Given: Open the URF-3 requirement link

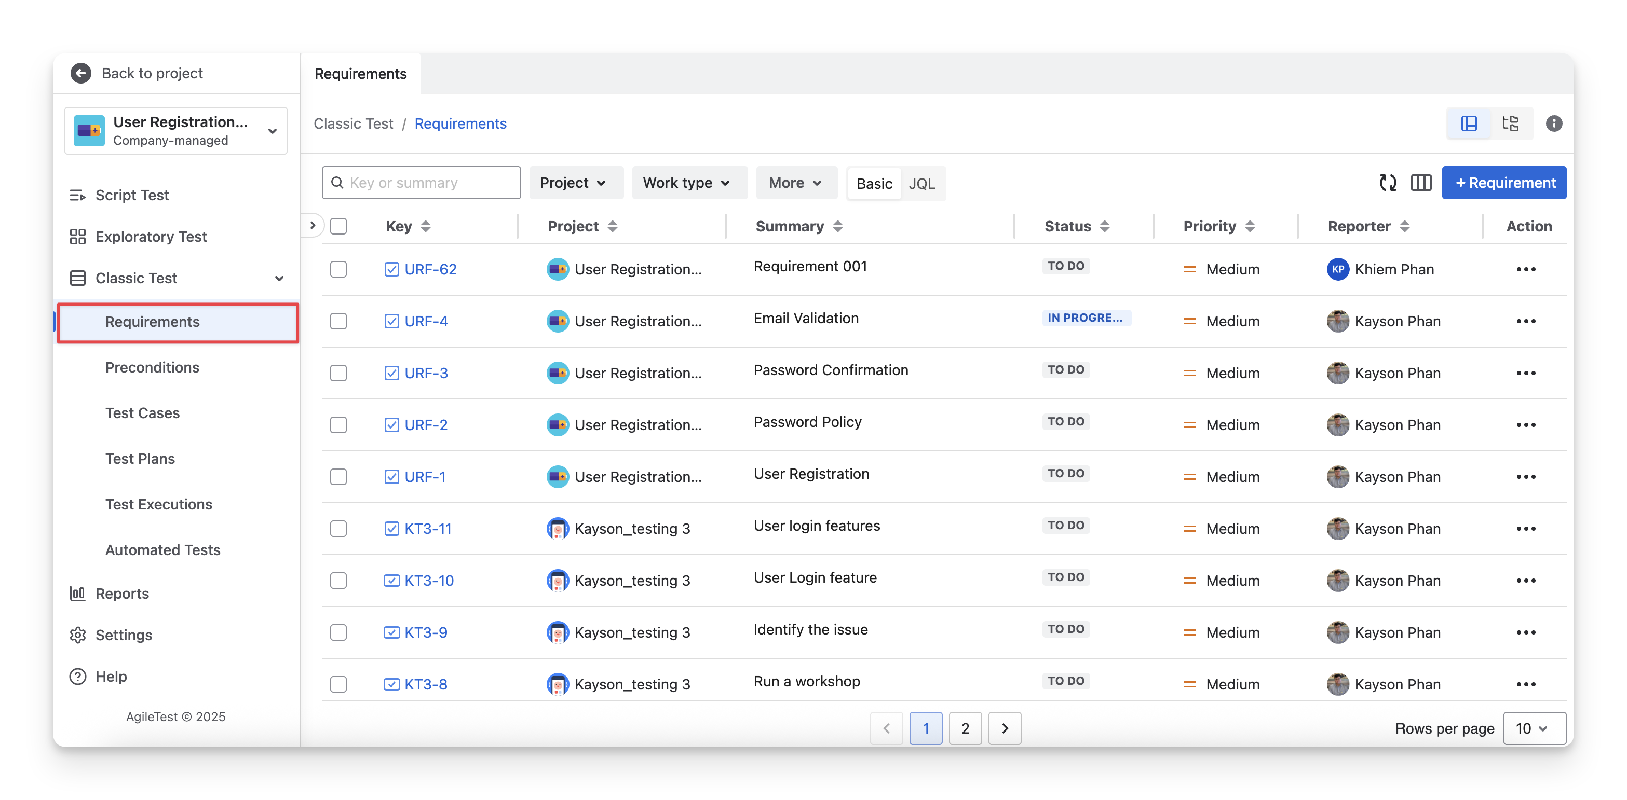Looking at the screenshot, I should tap(426, 373).
